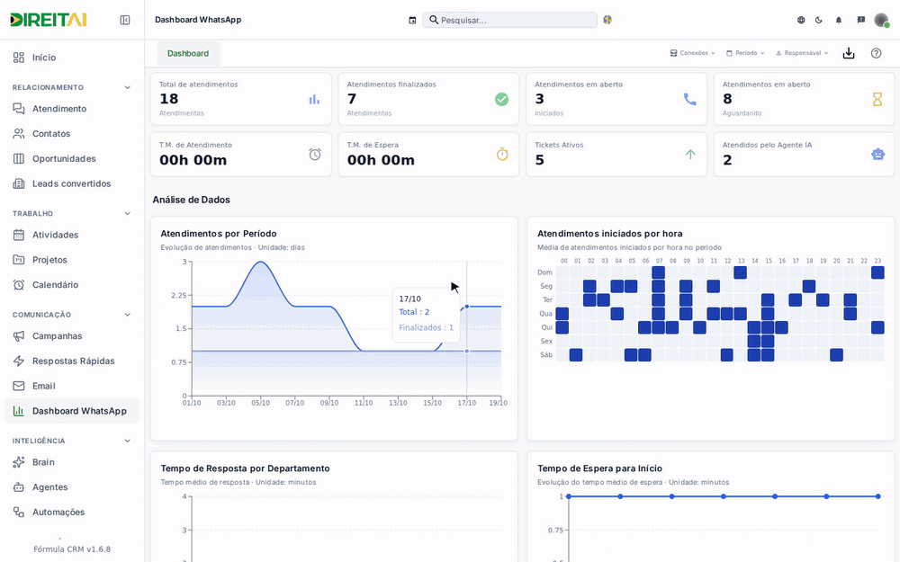Collapse the Trabalho section chevron
Viewport: 900px width, 562px height.
click(128, 213)
